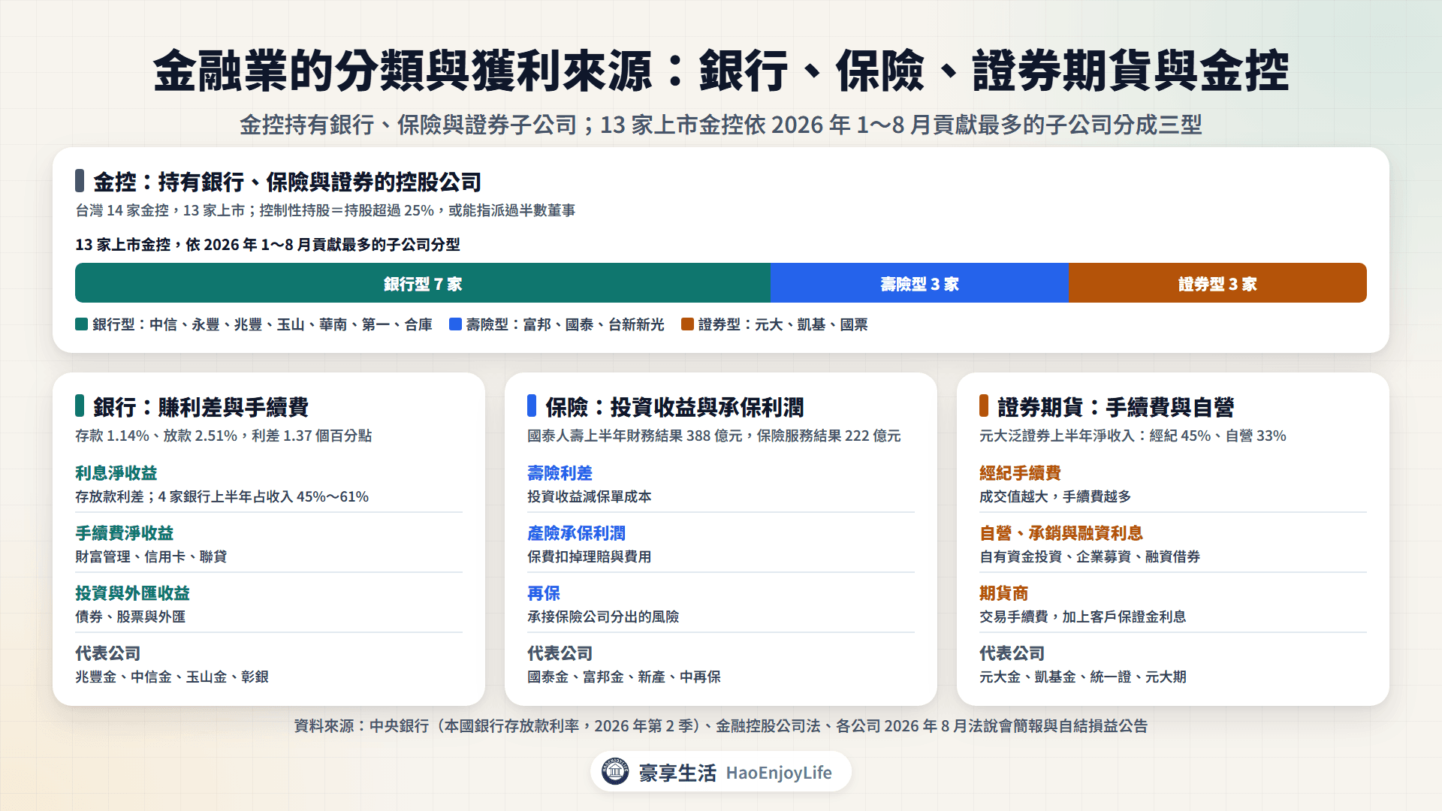This screenshot has width=1442, height=811.
Task: Click the text 承接保險公司分出的風險
Action: point(603,617)
